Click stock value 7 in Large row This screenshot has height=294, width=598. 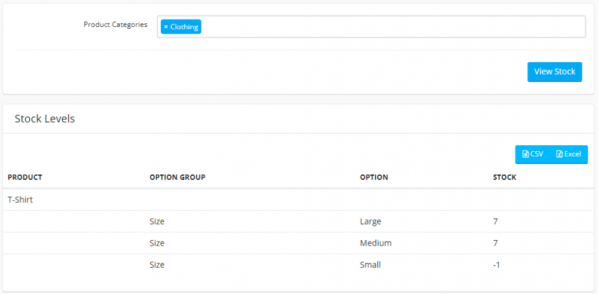[x=495, y=222]
